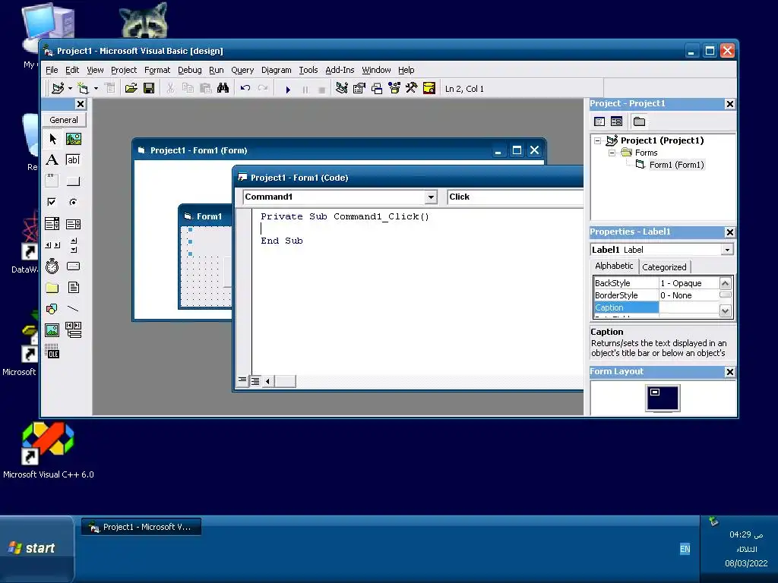Select the Timer control tool
The height and width of the screenshot is (583, 778).
point(52,266)
